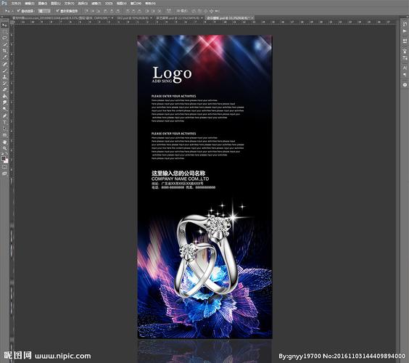Select the History Brush tool
This screenshot has height=363, width=409.
[x=4, y=83]
